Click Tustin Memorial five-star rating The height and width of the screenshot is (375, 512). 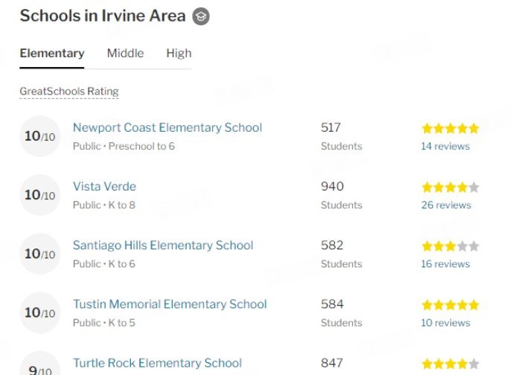(x=450, y=305)
